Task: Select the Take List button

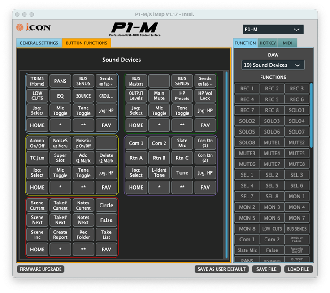Action: 106,235
